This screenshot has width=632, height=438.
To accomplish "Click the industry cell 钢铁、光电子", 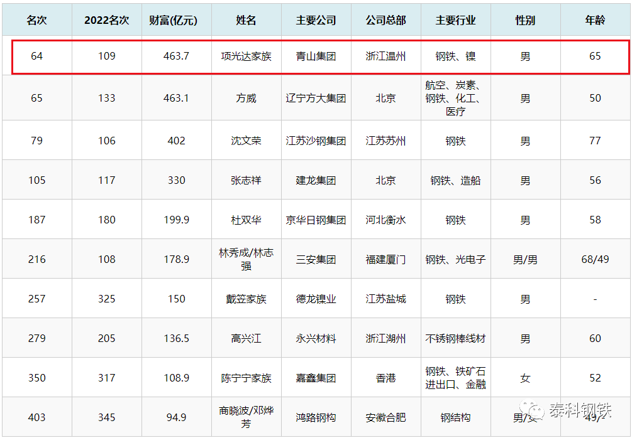I will tap(455, 259).
